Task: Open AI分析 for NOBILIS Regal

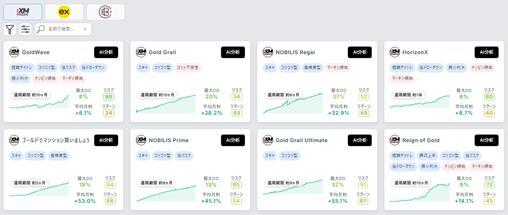Action: click(x=360, y=52)
